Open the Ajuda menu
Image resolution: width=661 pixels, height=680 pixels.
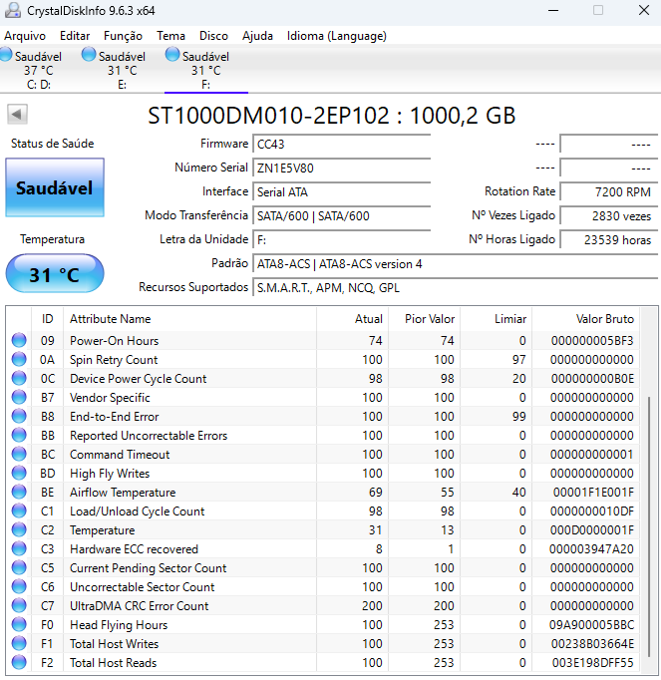257,36
